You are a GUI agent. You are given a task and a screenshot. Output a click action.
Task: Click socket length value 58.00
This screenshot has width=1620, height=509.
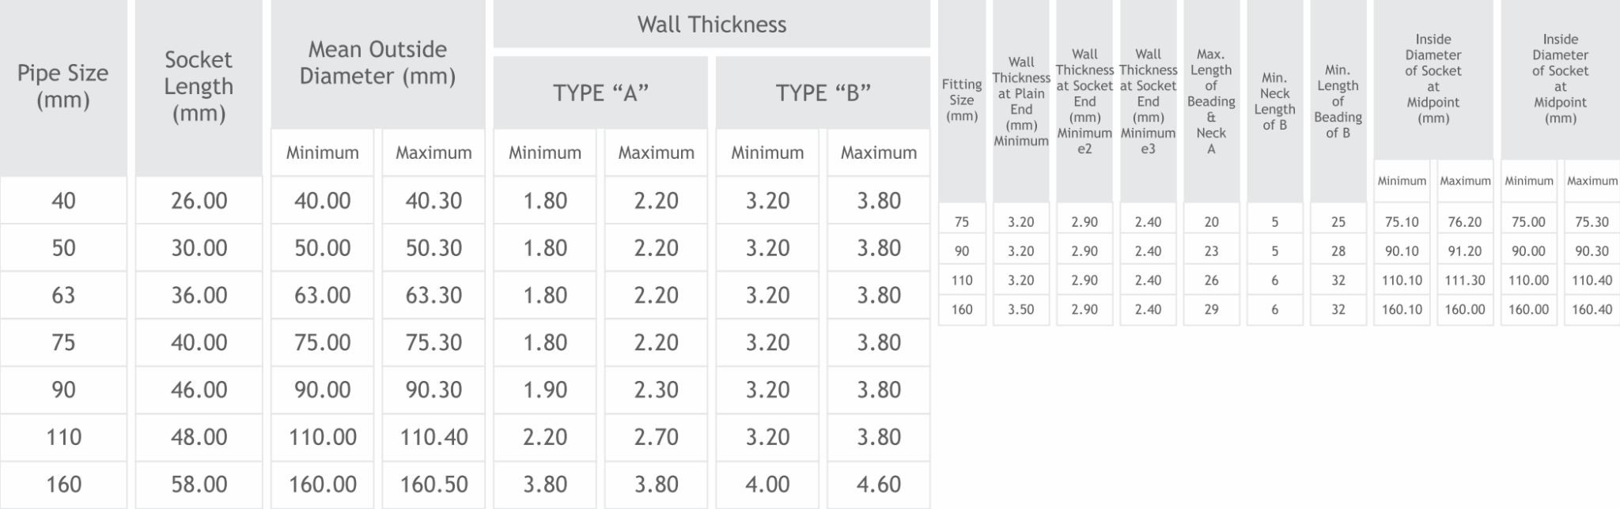click(x=199, y=484)
